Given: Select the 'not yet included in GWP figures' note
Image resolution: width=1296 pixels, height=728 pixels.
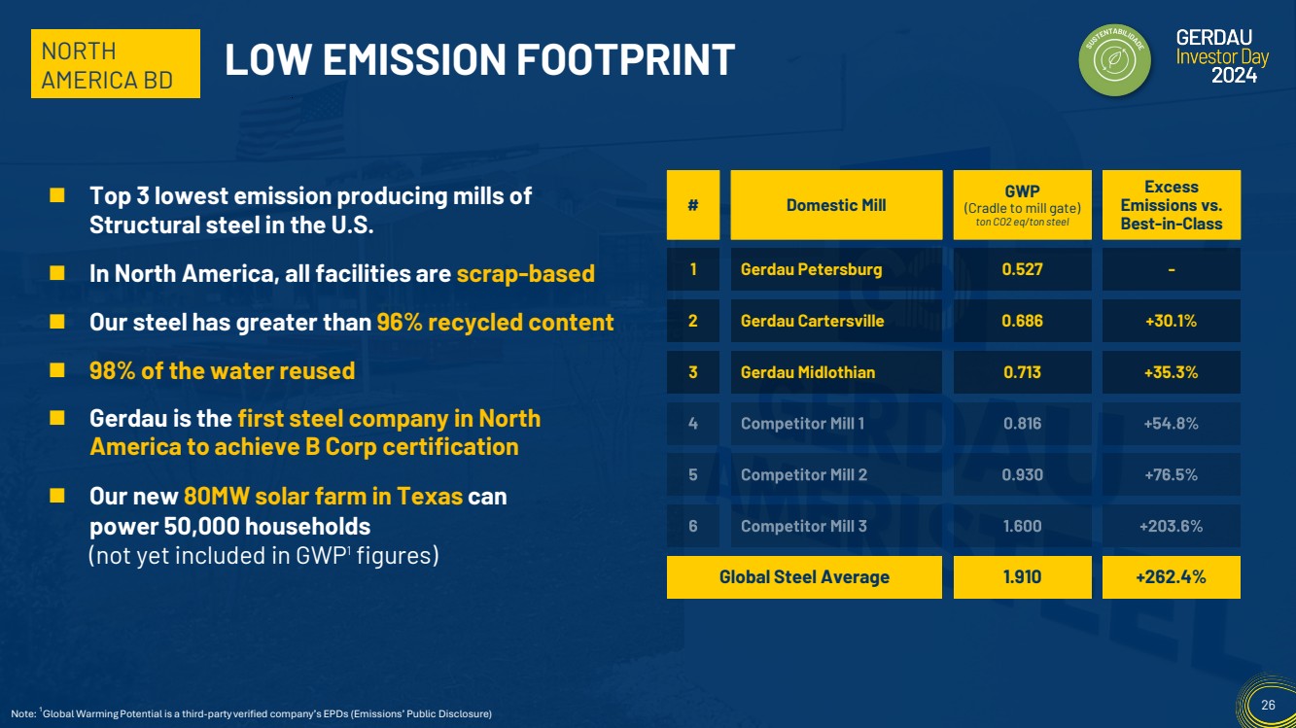Looking at the screenshot, I should tap(263, 556).
